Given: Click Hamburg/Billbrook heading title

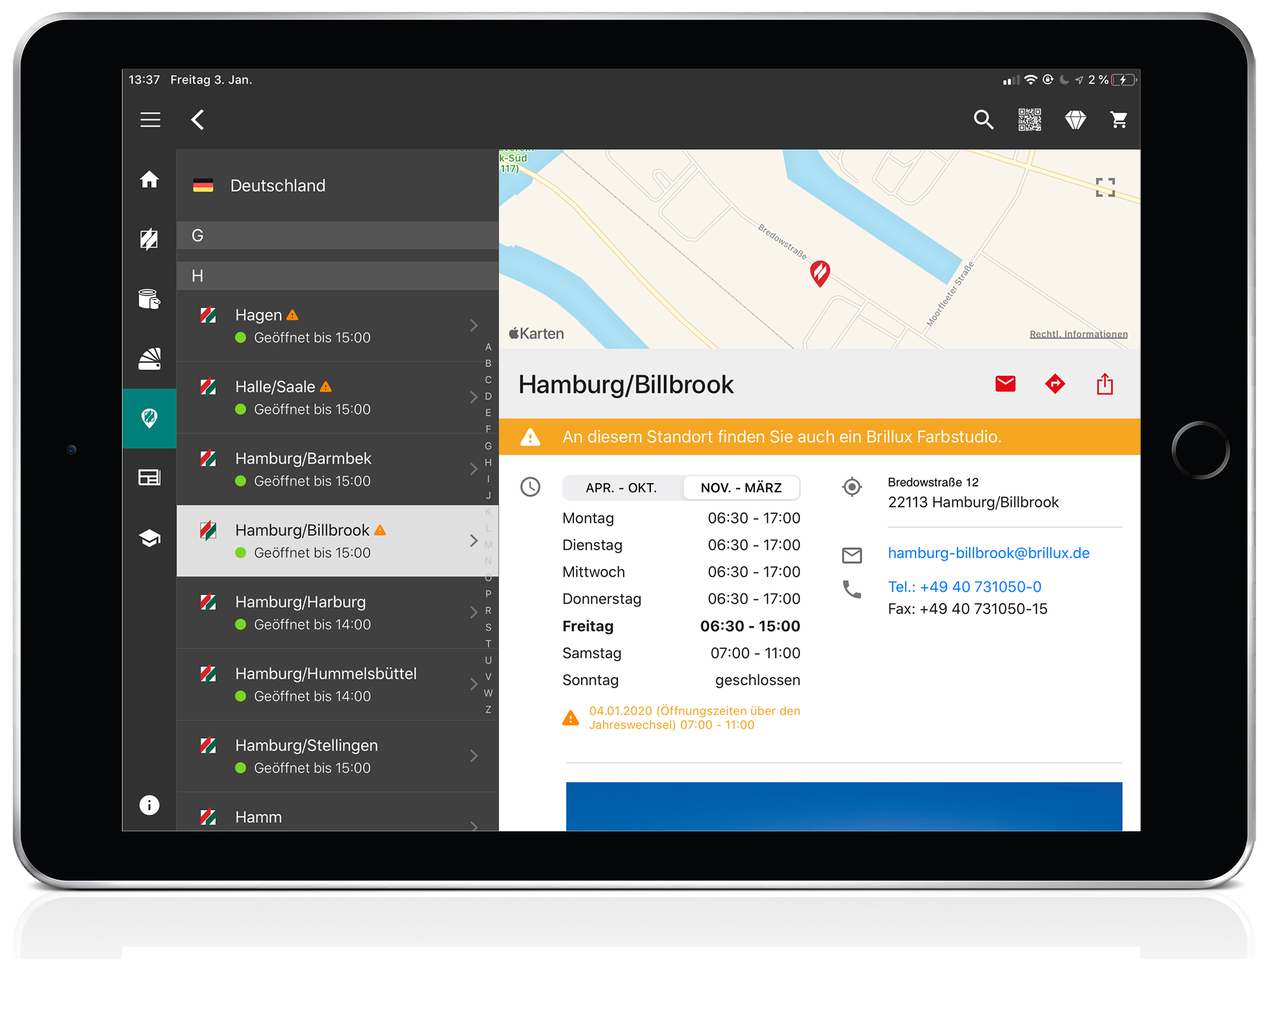Looking at the screenshot, I should 625,385.
